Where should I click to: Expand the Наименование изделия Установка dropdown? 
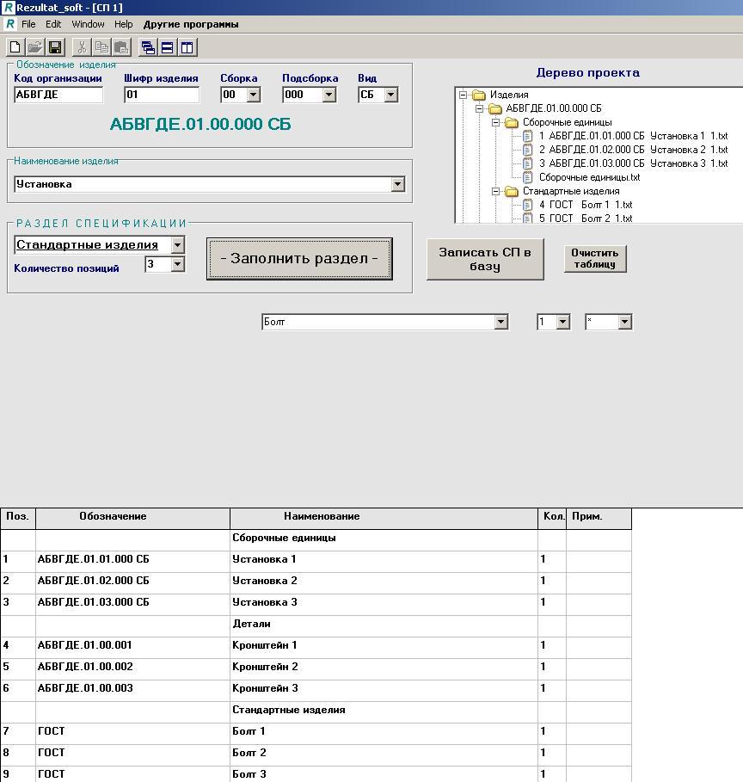point(397,184)
